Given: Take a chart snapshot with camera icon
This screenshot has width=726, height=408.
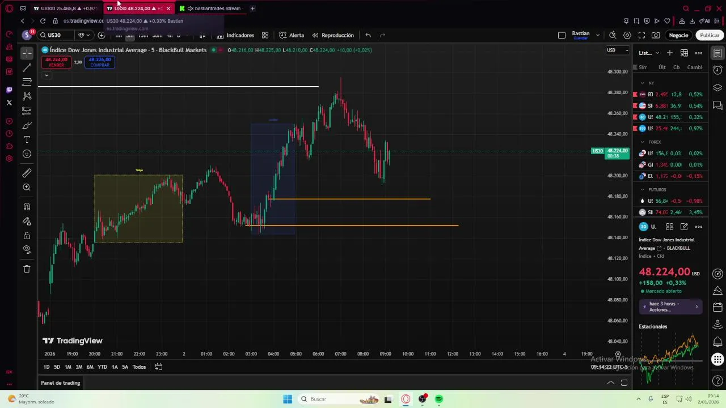Looking at the screenshot, I should 656,35.
